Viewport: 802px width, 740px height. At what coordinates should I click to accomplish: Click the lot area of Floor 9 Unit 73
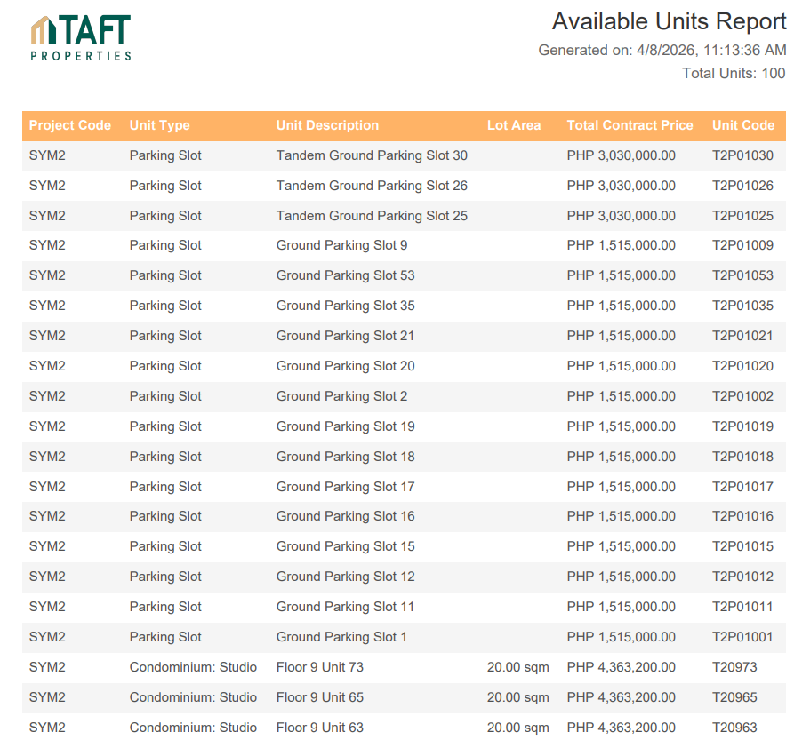click(517, 667)
